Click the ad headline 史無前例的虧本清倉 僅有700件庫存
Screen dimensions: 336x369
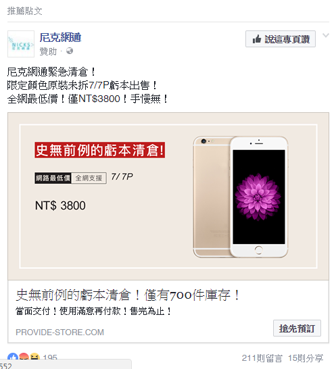pyautogui.click(x=128, y=295)
